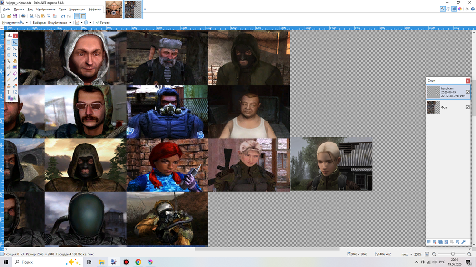Image resolution: width=476 pixels, height=267 pixels.
Task: Open the Слои menu
Action: (x=62, y=10)
